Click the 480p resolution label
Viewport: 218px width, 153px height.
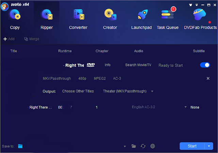(82, 79)
